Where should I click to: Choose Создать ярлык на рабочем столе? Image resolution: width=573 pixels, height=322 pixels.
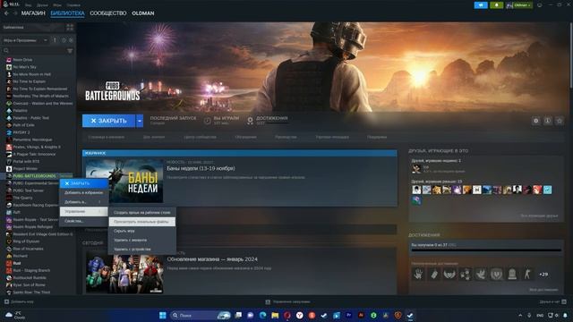(141, 213)
